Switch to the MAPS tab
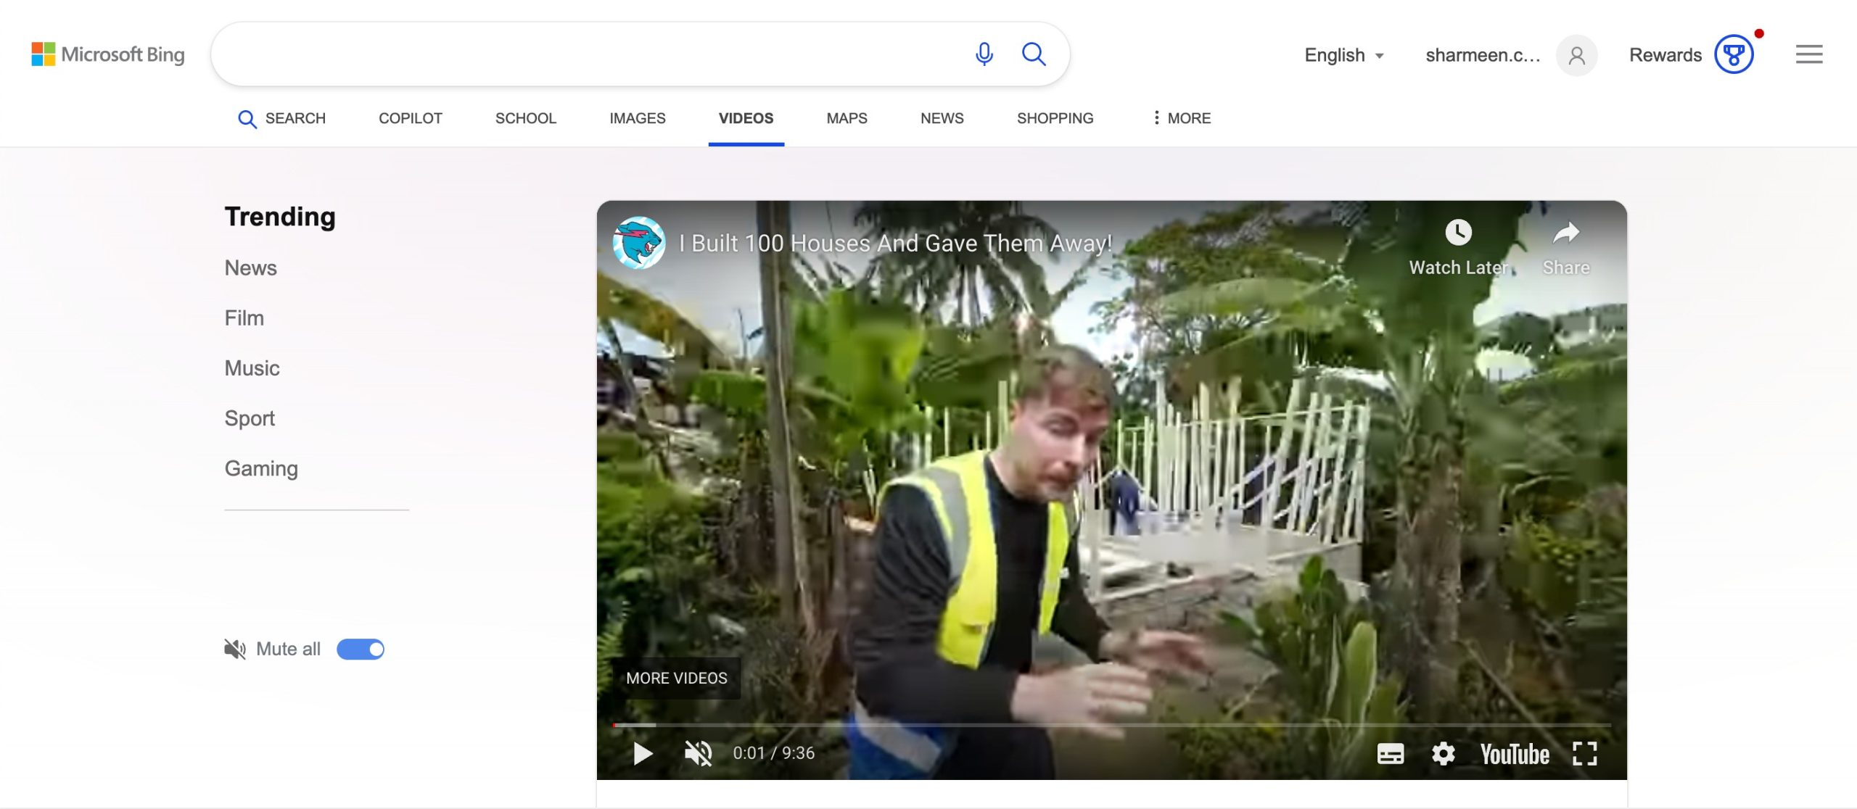This screenshot has height=809, width=1857. (x=847, y=118)
